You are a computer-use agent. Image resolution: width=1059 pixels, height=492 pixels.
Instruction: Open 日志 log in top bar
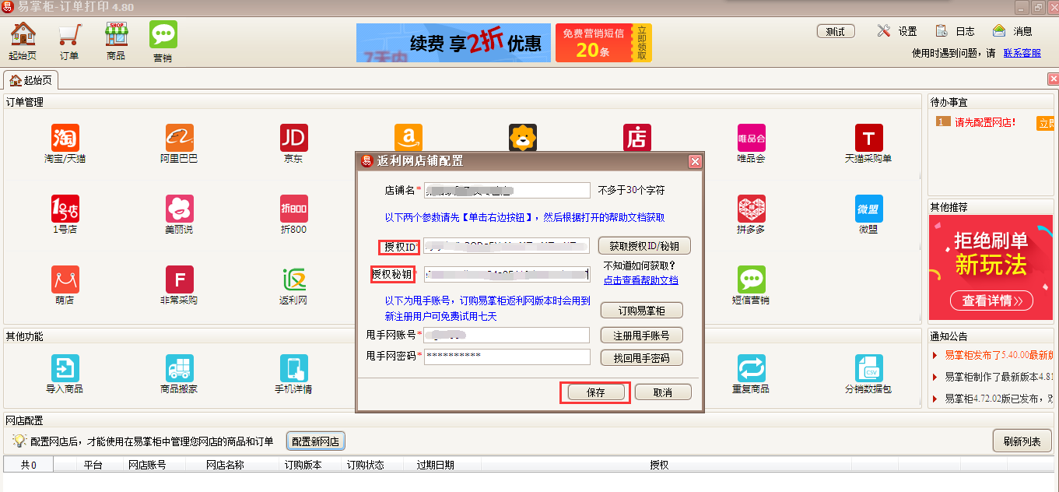(x=955, y=31)
